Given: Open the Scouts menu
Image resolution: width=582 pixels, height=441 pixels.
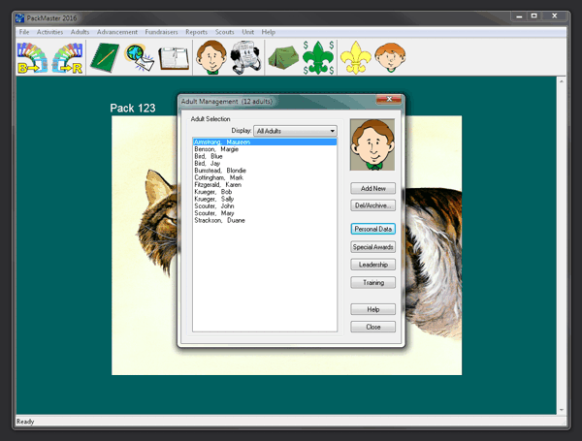Looking at the screenshot, I should point(225,32).
